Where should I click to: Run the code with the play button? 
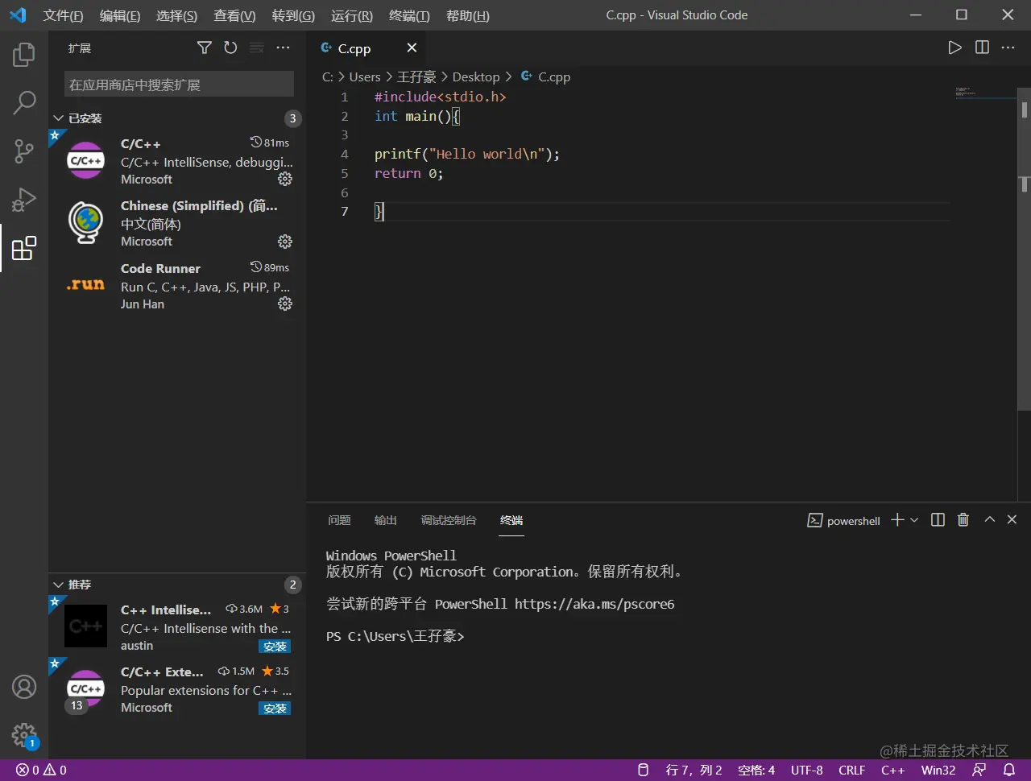coord(954,48)
